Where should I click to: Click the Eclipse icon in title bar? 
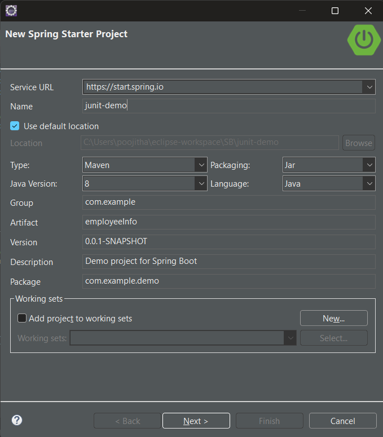[x=11, y=10]
